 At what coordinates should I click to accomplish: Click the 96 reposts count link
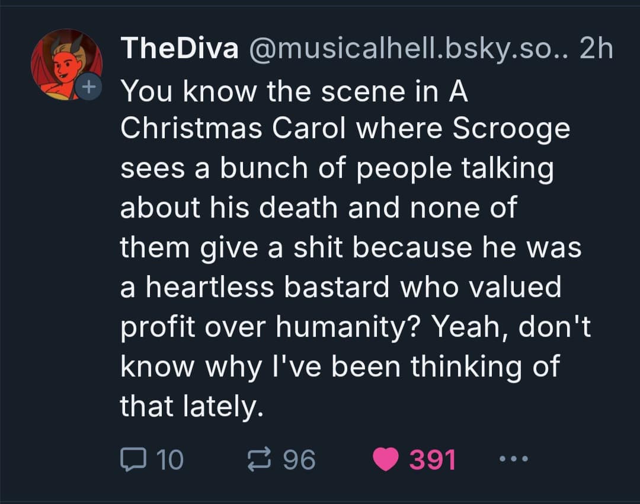[x=299, y=458]
